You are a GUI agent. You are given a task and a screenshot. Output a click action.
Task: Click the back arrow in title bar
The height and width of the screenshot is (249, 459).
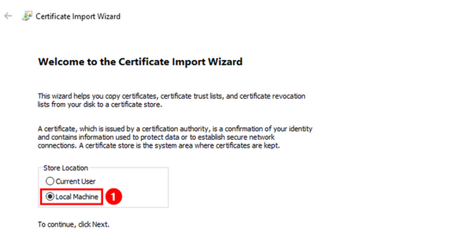coord(8,16)
